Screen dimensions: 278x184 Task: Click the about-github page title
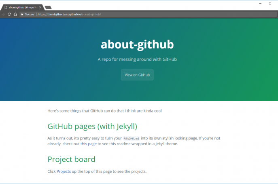137,44
